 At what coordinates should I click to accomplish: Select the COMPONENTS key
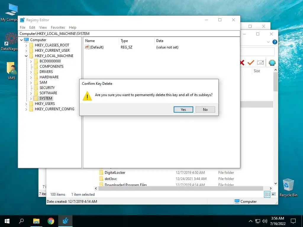51,67
